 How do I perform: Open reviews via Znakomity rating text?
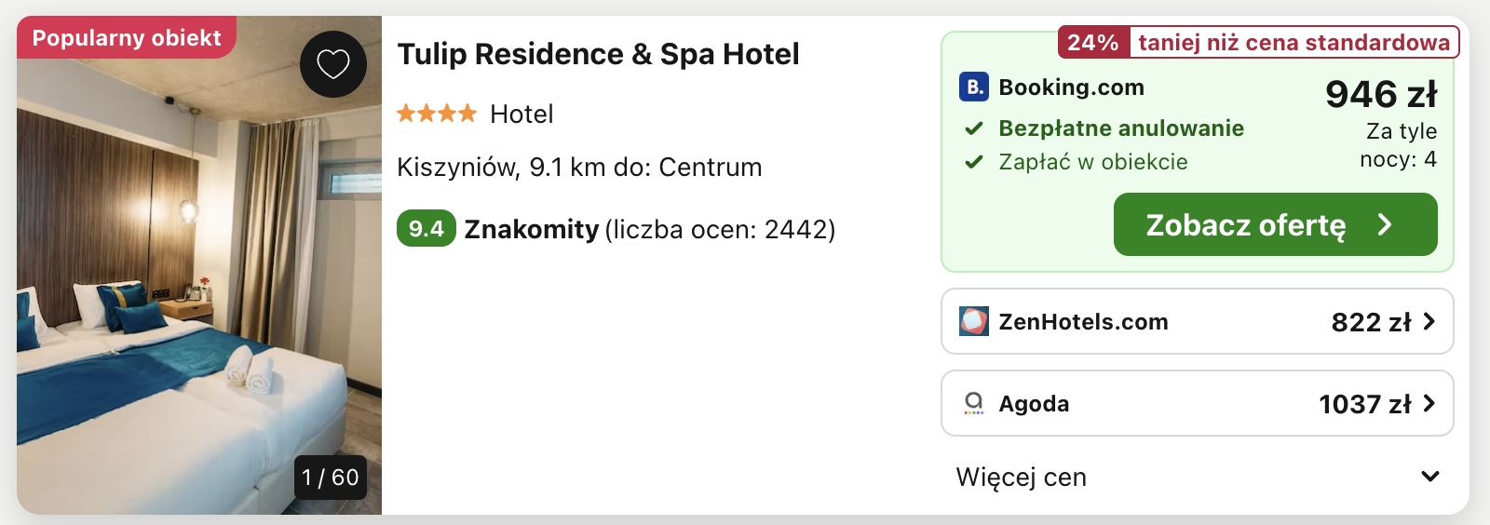pyautogui.click(x=532, y=229)
